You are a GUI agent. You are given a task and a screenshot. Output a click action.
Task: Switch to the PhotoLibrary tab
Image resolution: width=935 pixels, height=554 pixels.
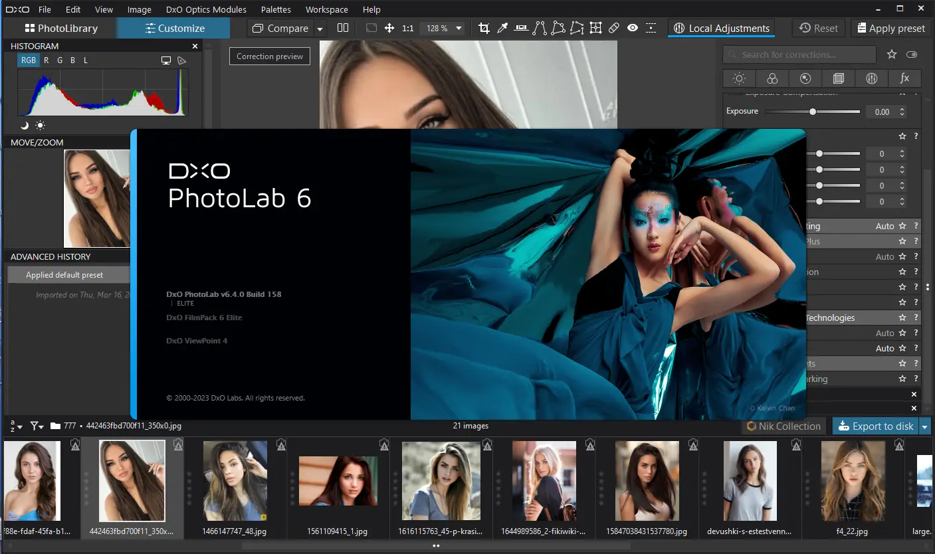point(60,29)
